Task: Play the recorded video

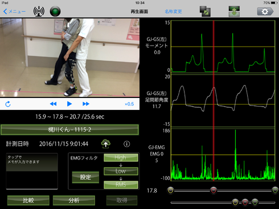Action: [x=69, y=104]
